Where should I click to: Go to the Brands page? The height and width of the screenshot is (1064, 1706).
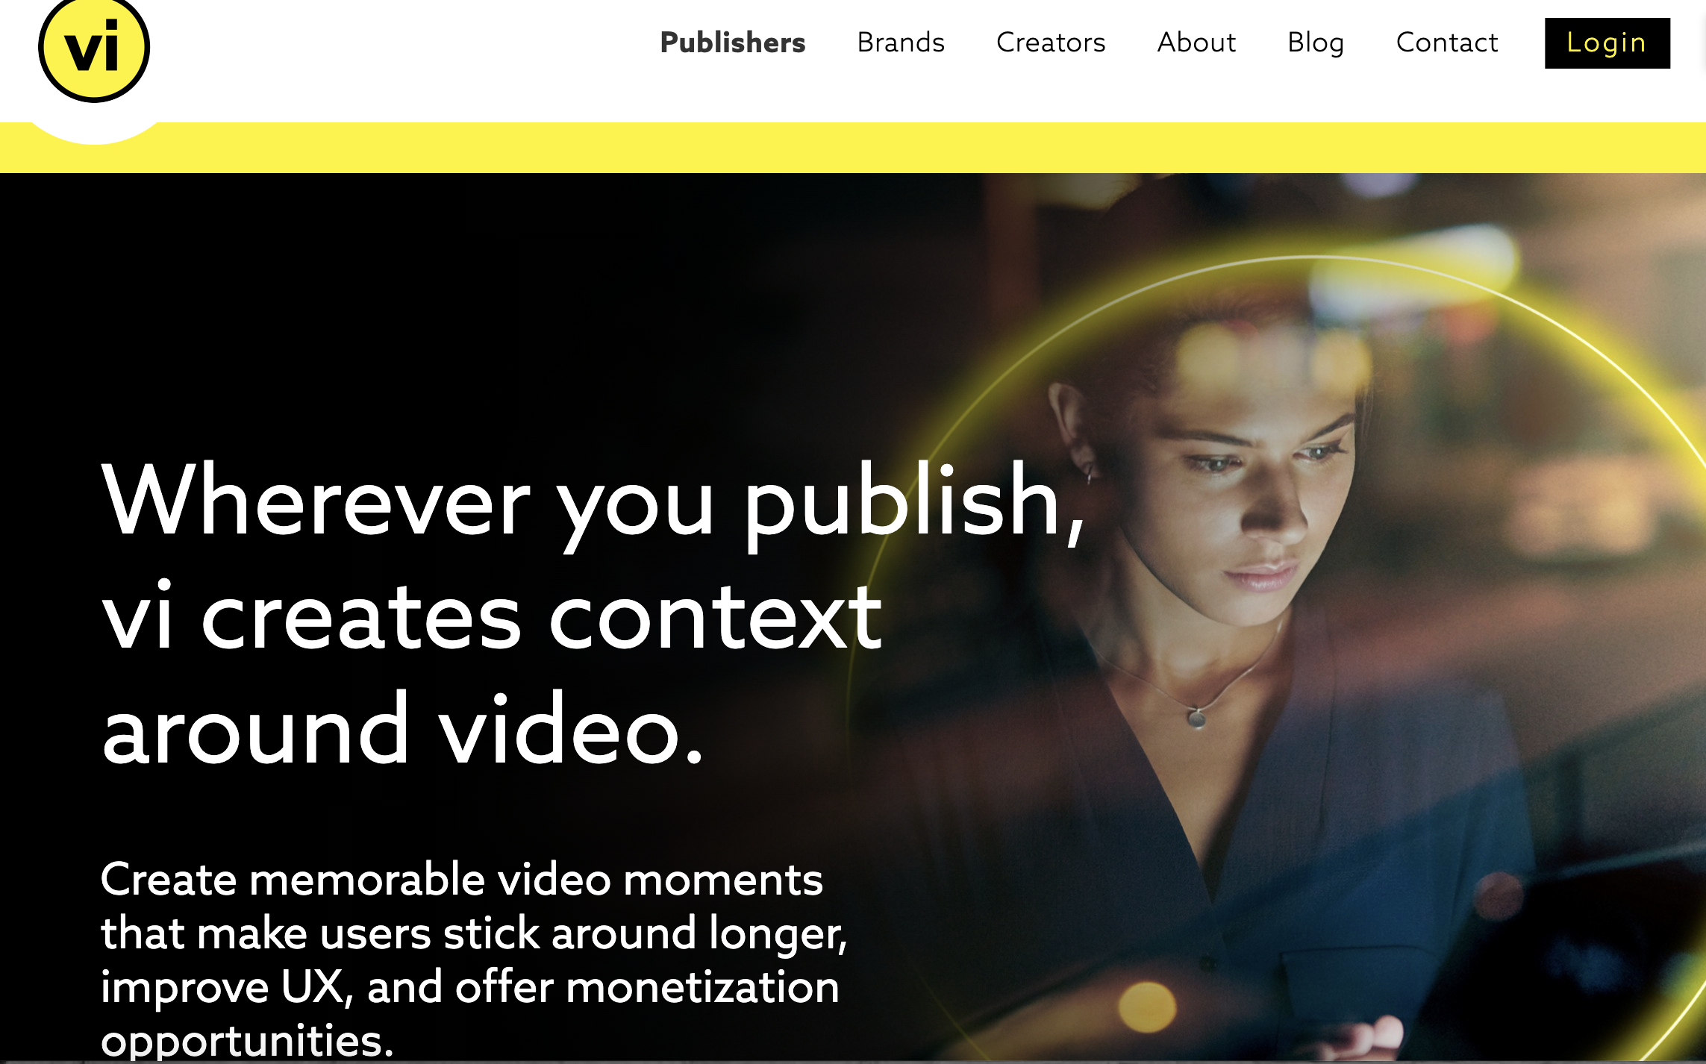click(x=901, y=43)
